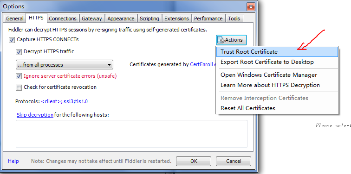
Task: Enable Check for certificate revocation
Action: (19, 87)
